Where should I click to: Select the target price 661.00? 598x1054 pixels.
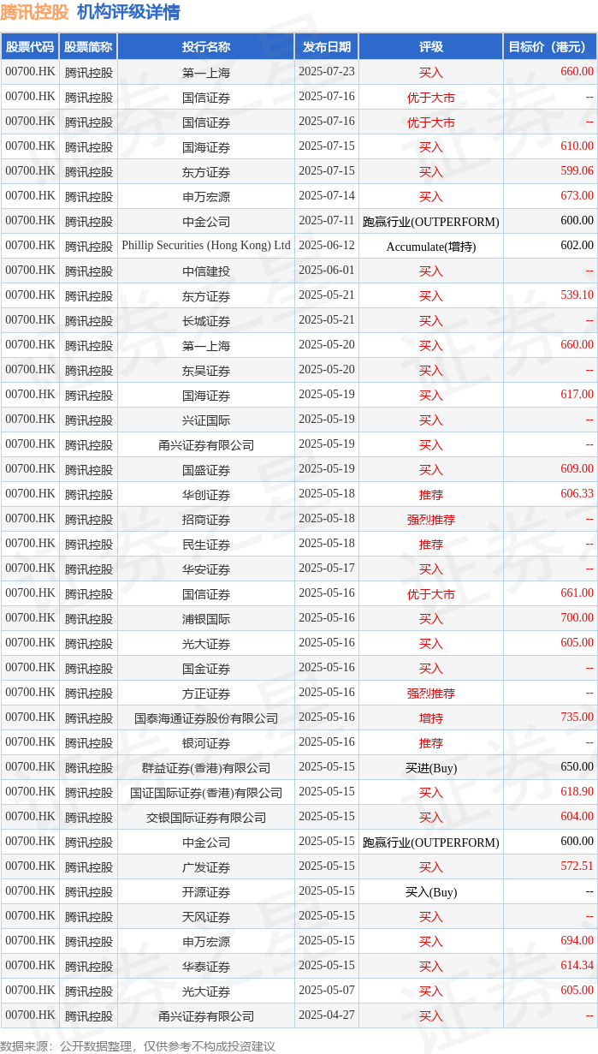pos(577,593)
